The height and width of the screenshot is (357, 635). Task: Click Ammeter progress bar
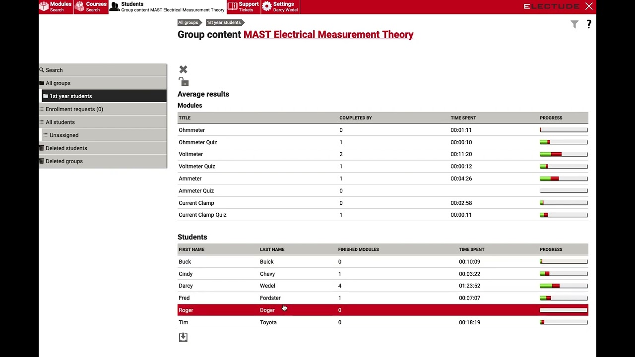564,178
